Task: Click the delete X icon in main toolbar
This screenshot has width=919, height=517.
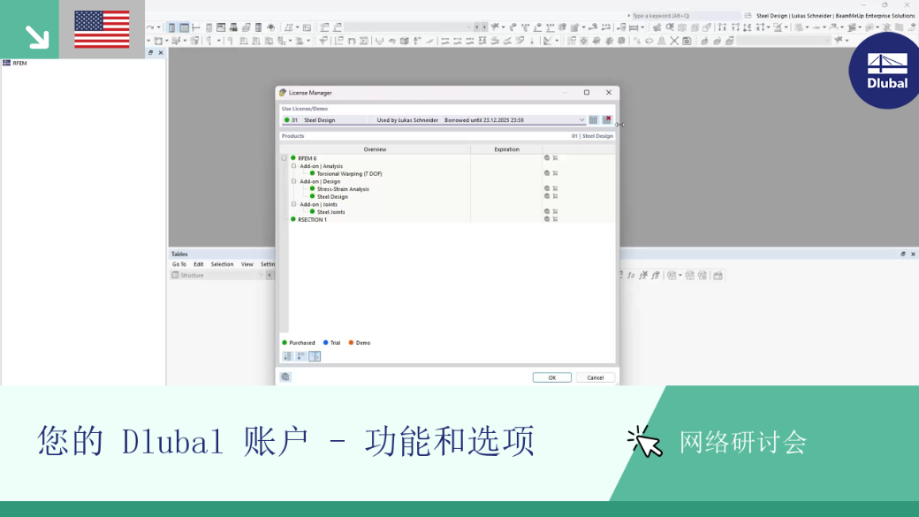Action: [x=674, y=41]
